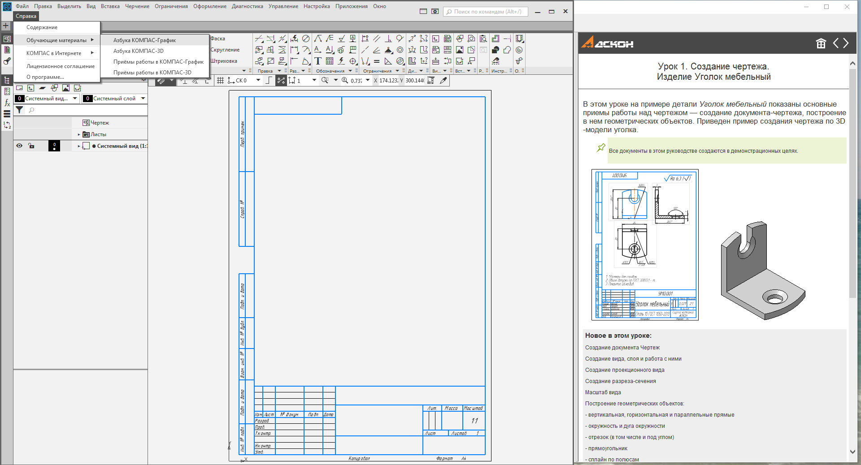Toggle the lock of Системный вид row

tap(31, 146)
